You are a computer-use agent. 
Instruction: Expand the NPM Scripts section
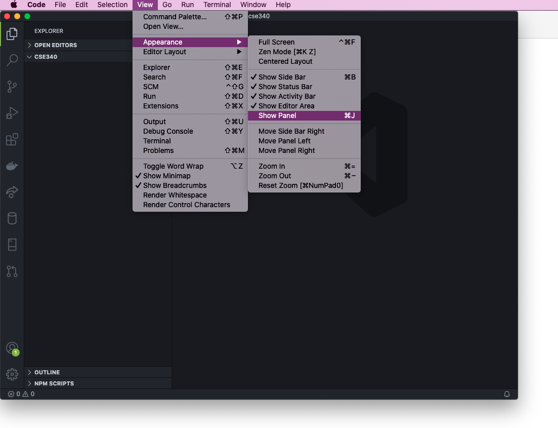point(54,383)
